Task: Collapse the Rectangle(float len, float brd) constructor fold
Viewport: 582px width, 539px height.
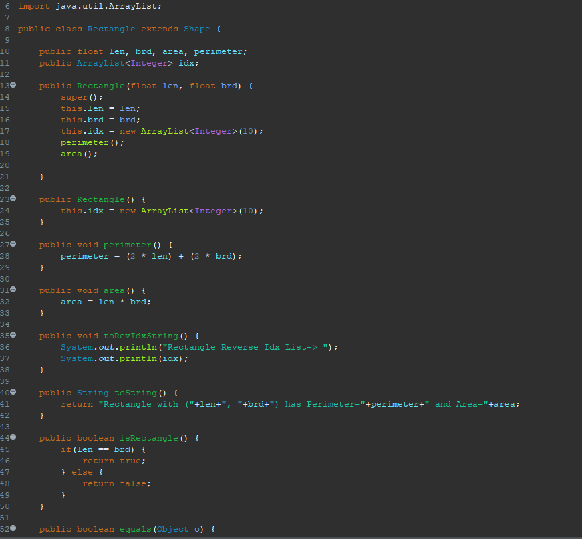Action: 13,85
